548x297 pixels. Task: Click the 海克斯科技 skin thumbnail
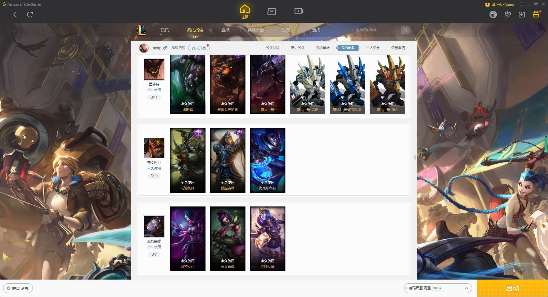267,160
